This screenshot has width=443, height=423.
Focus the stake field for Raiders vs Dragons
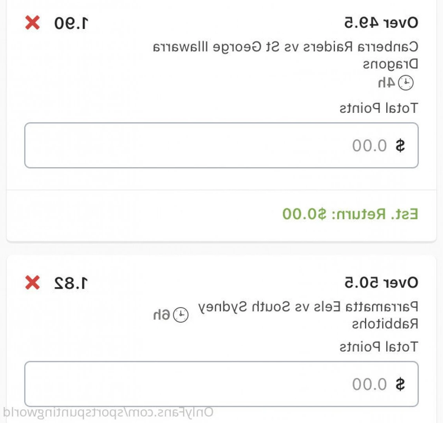click(222, 145)
